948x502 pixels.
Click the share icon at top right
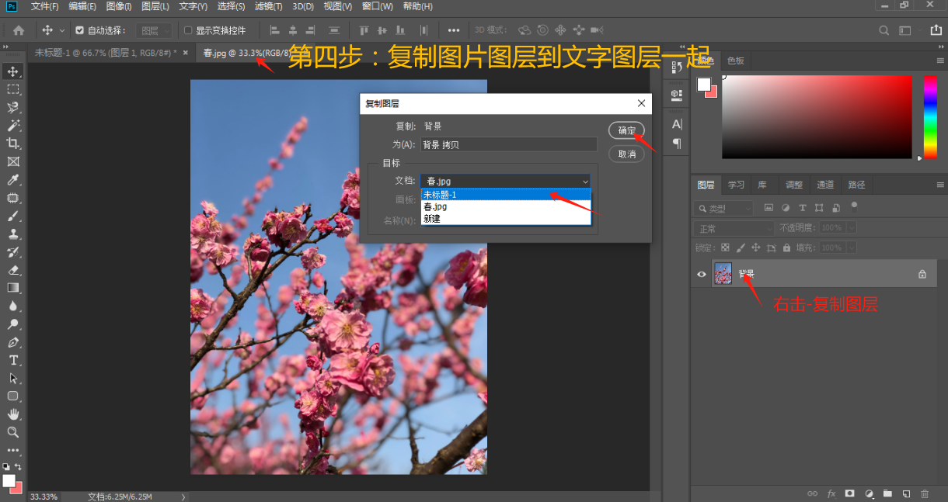tap(936, 30)
